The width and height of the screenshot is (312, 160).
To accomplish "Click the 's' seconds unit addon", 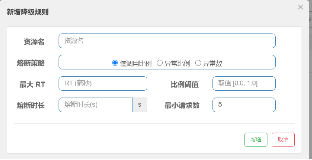I will tap(140, 105).
